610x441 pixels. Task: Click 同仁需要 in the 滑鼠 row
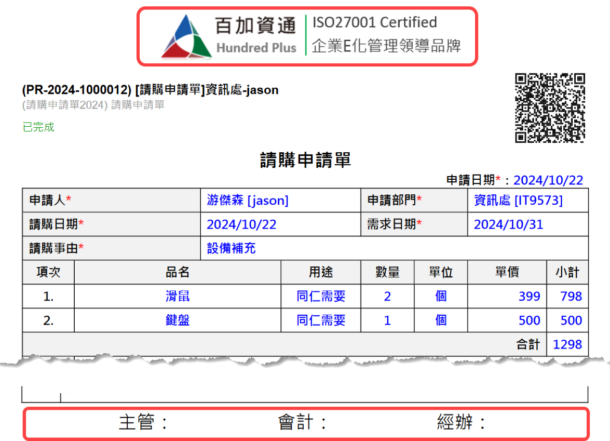click(x=321, y=296)
